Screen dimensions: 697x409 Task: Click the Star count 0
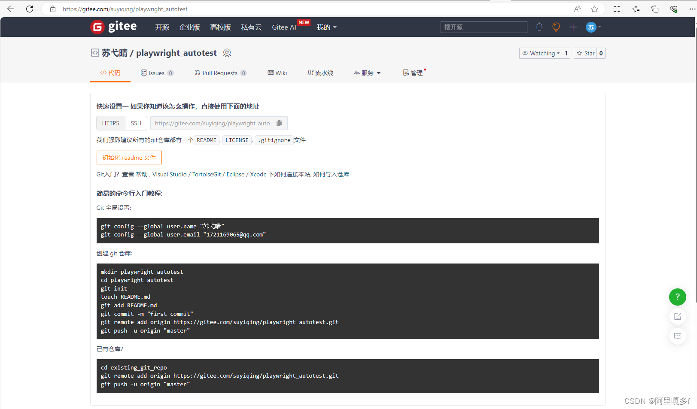click(601, 53)
